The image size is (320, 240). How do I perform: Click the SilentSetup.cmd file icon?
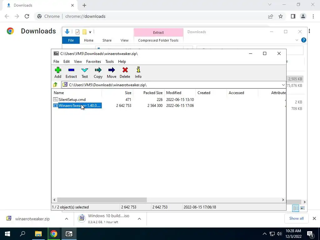[56, 99]
